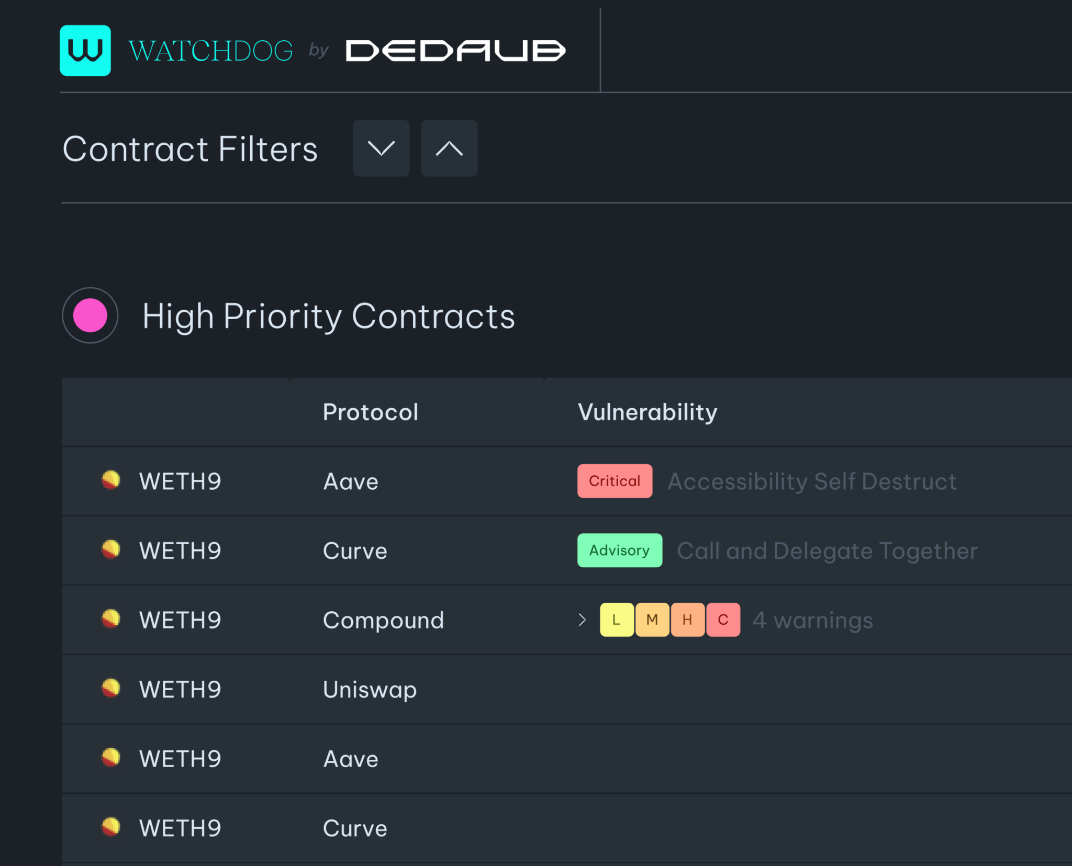The width and height of the screenshot is (1072, 866).
Task: Click the 4 warnings text
Action: [812, 620]
